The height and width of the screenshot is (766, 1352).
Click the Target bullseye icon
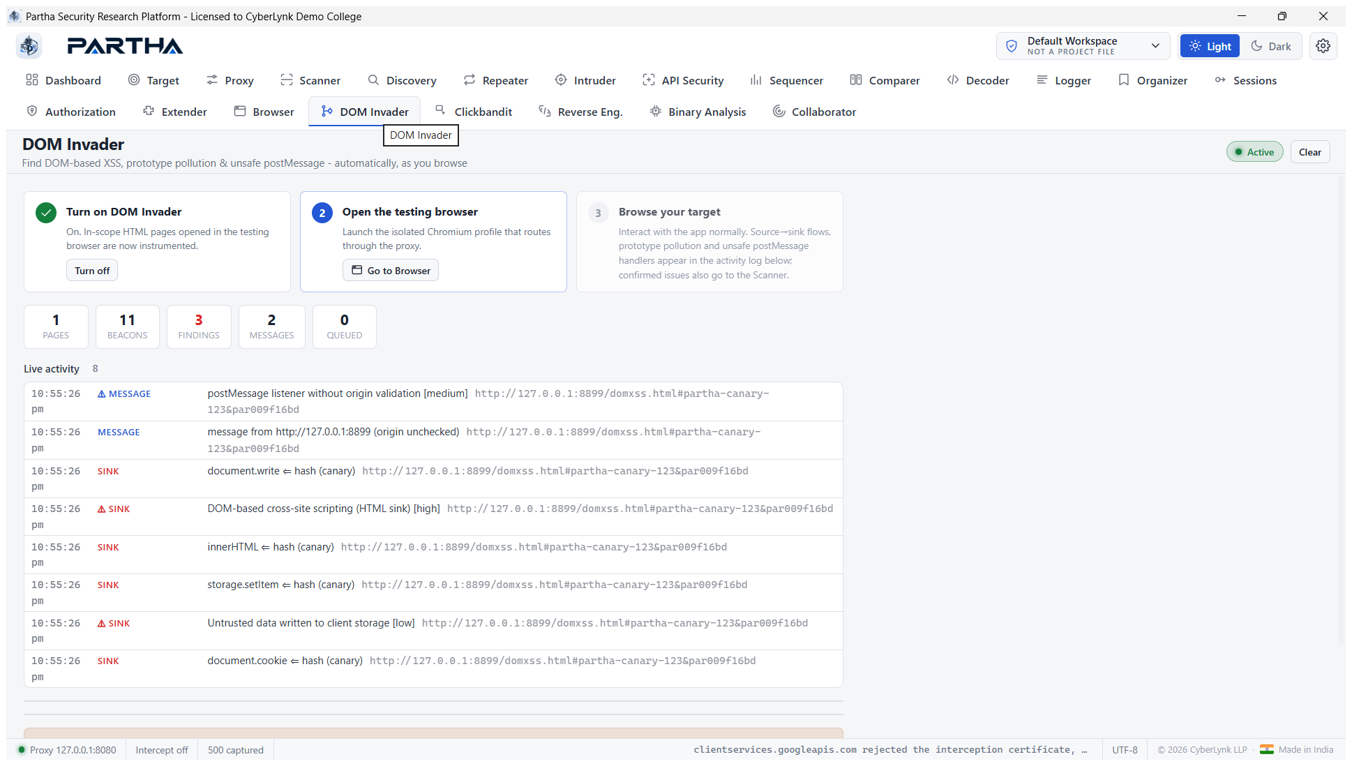click(134, 80)
